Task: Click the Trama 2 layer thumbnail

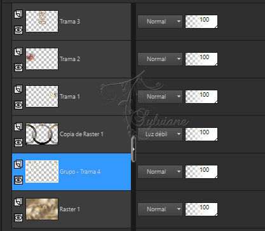Action: coord(42,59)
